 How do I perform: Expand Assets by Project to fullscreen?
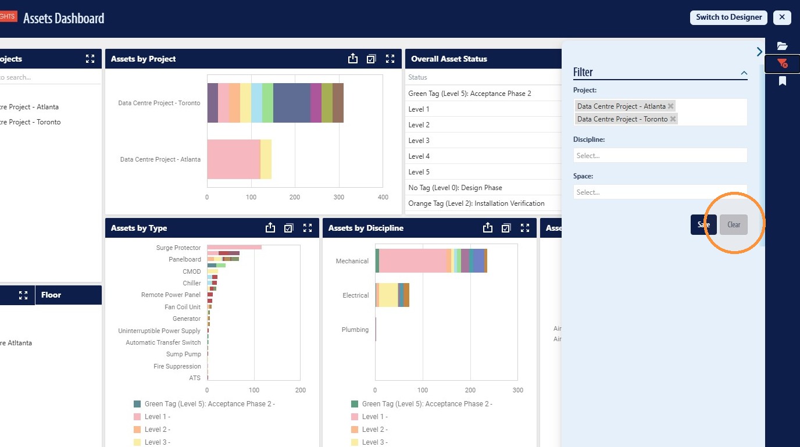point(390,59)
